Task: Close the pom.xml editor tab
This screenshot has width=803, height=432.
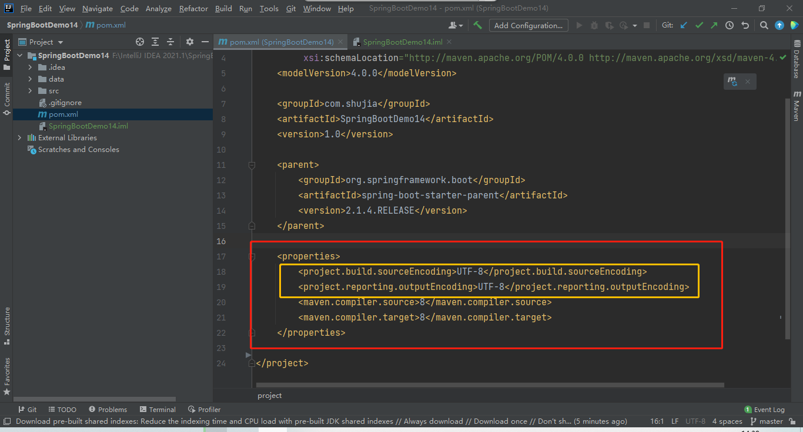Action: point(340,42)
